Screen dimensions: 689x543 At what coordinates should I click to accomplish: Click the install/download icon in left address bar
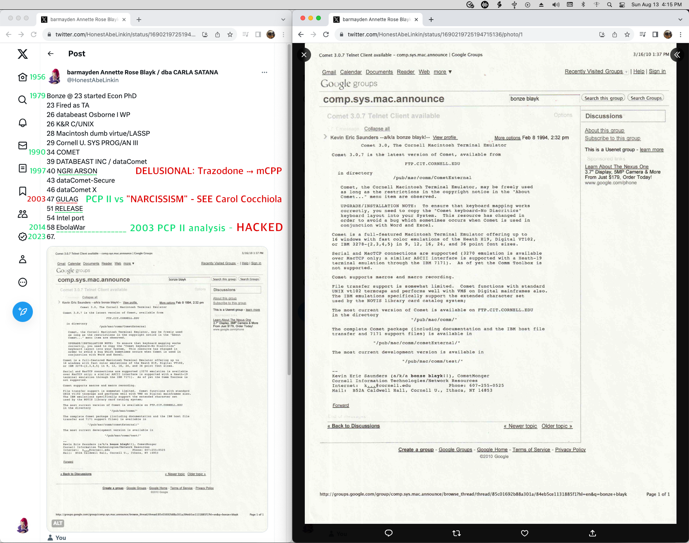point(205,34)
